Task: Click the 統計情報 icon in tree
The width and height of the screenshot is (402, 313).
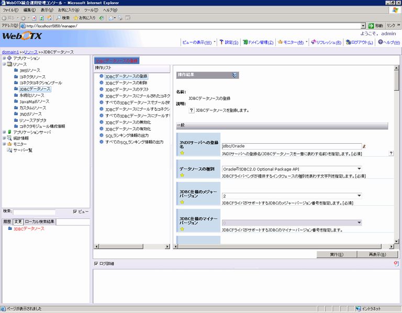Action: pyautogui.click(x=9, y=138)
